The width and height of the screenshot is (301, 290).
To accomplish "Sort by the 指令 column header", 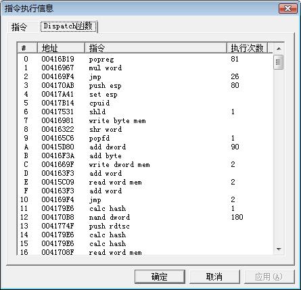I will tap(156, 48).
